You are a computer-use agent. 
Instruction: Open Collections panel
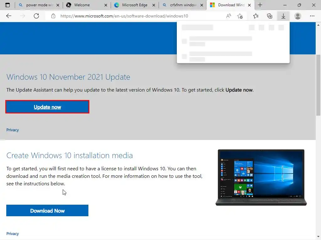pos(270,16)
